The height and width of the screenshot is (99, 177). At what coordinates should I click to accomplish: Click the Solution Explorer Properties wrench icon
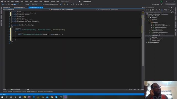click(171, 10)
